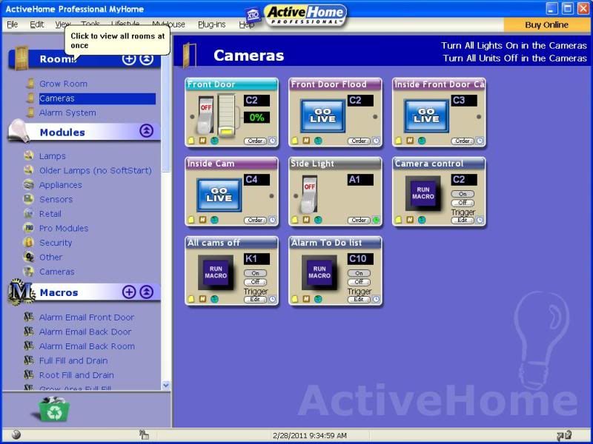Click the sidebar scroll down arrow

pos(165,386)
